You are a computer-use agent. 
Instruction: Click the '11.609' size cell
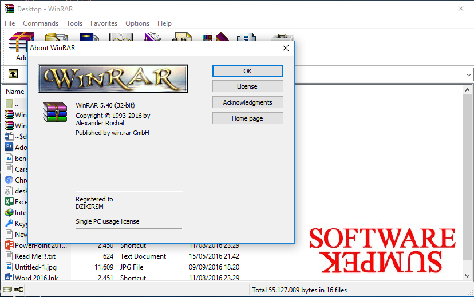pyautogui.click(x=104, y=267)
